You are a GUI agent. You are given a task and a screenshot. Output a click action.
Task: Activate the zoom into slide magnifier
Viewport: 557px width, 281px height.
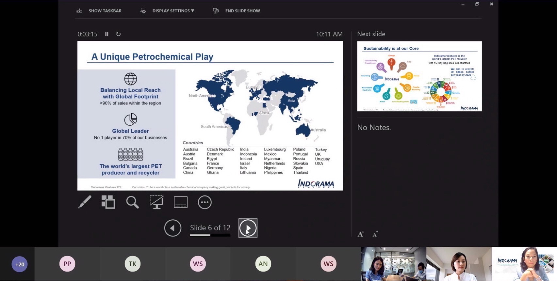(x=132, y=202)
